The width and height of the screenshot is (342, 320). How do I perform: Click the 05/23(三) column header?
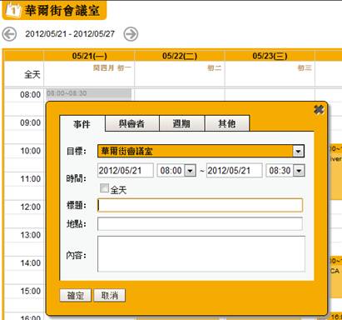tap(270, 56)
